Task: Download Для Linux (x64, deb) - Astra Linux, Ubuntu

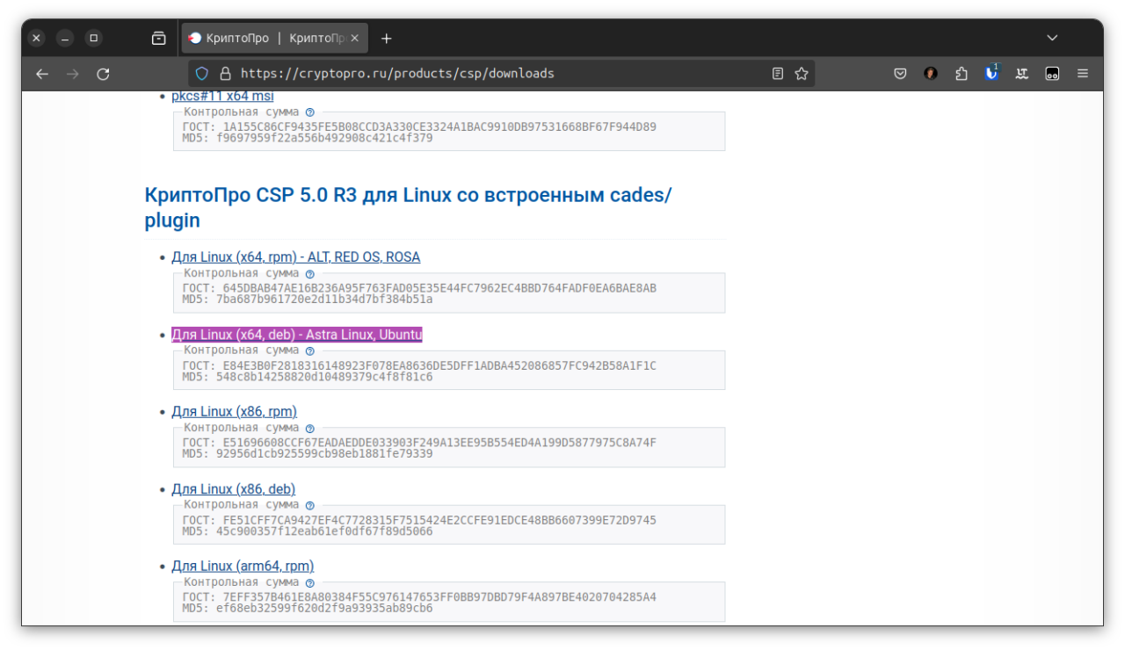Action: (297, 335)
